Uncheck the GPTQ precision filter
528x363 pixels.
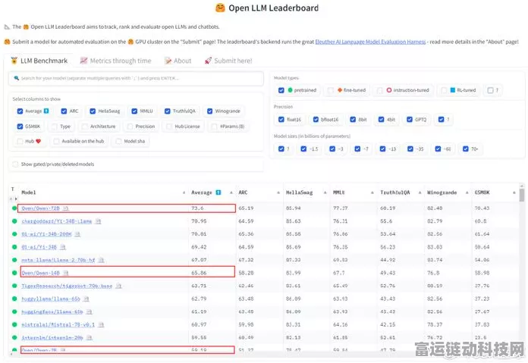[410, 120]
